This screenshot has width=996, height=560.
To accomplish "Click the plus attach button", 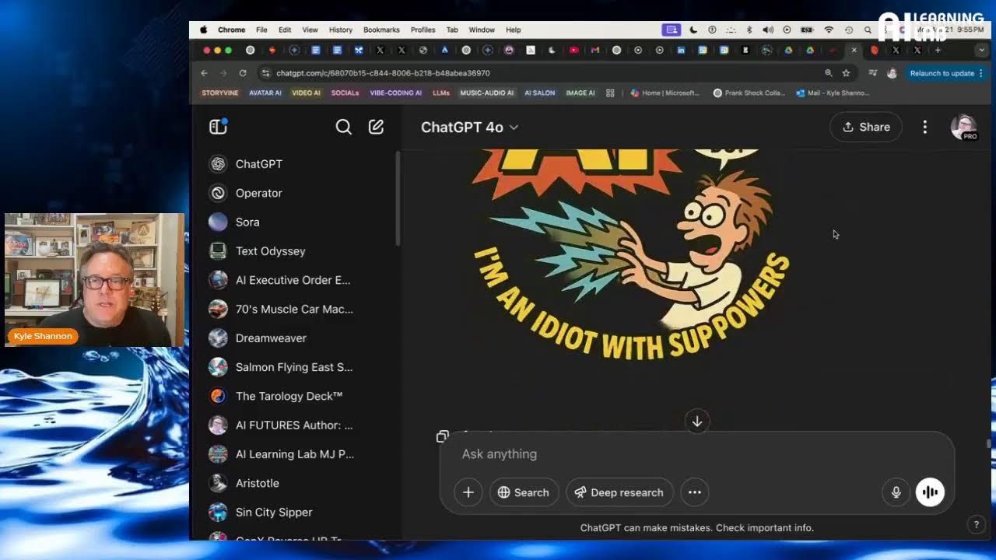I will pyautogui.click(x=468, y=492).
